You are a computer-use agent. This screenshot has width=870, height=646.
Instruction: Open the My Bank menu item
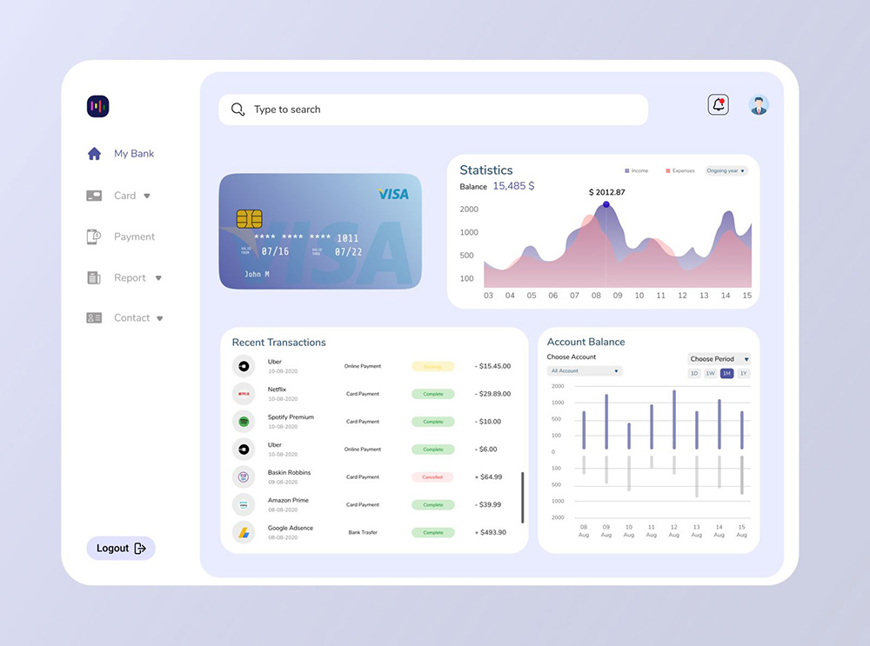(x=134, y=154)
